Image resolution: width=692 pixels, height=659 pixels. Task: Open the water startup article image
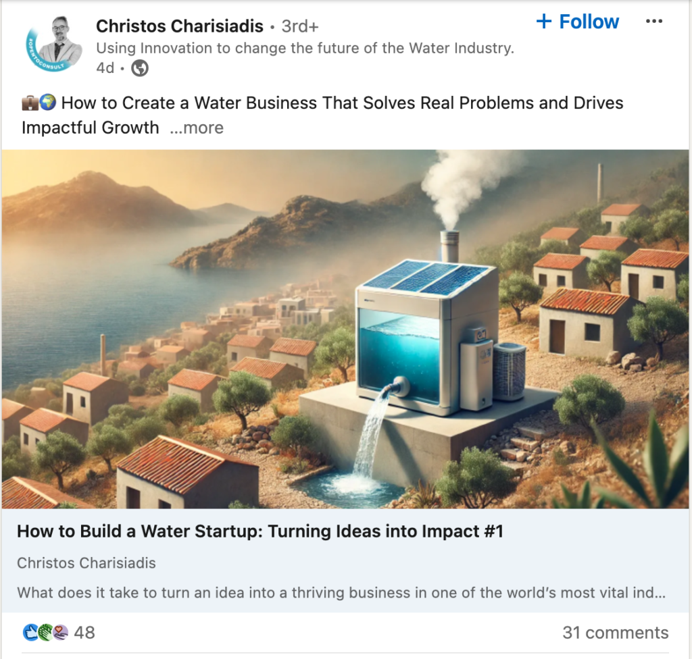[x=345, y=329]
